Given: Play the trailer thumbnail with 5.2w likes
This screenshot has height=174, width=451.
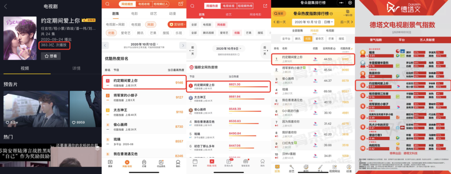Looking at the screenshot, I should click(x=35, y=109).
